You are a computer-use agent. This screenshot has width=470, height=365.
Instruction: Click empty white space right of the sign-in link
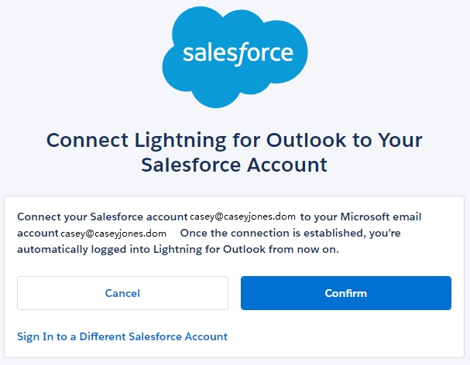(x=348, y=336)
